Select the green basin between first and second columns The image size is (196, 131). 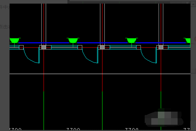point(73,40)
